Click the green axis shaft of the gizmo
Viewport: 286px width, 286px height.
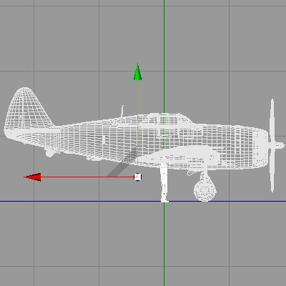(x=137, y=127)
